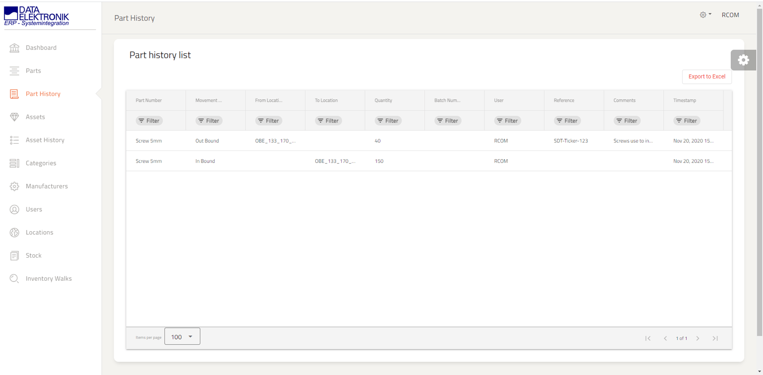The width and height of the screenshot is (763, 375).
Task: Click the Inventory Walks magnifier icon
Action: pos(14,279)
